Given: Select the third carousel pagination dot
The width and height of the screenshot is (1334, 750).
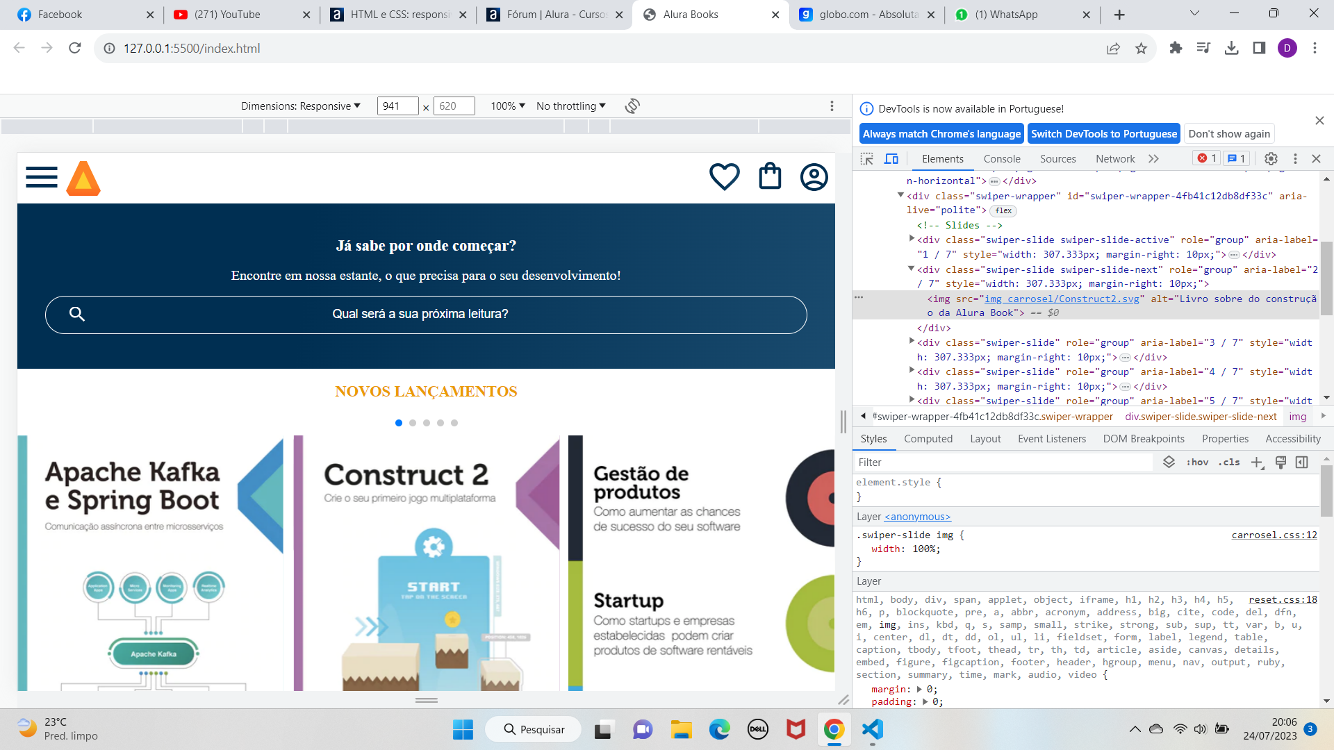Looking at the screenshot, I should click(x=427, y=423).
